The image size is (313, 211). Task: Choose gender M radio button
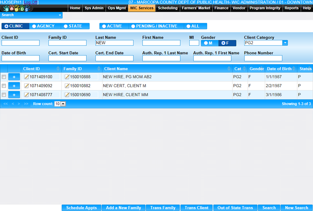click(x=210, y=43)
